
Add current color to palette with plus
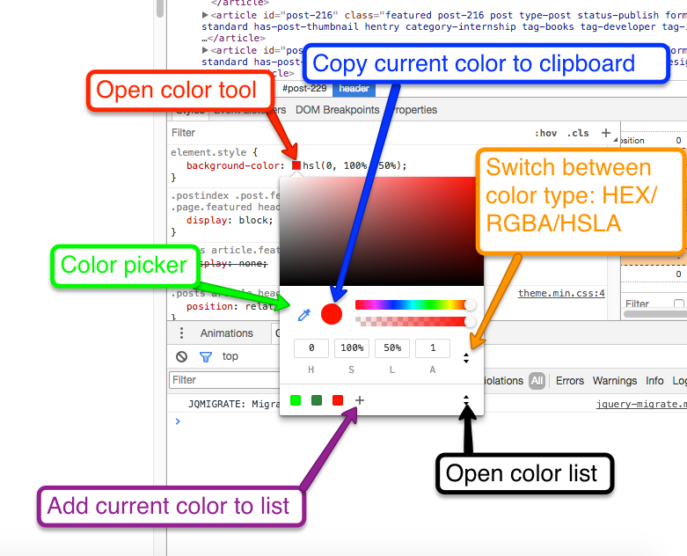[x=359, y=400]
